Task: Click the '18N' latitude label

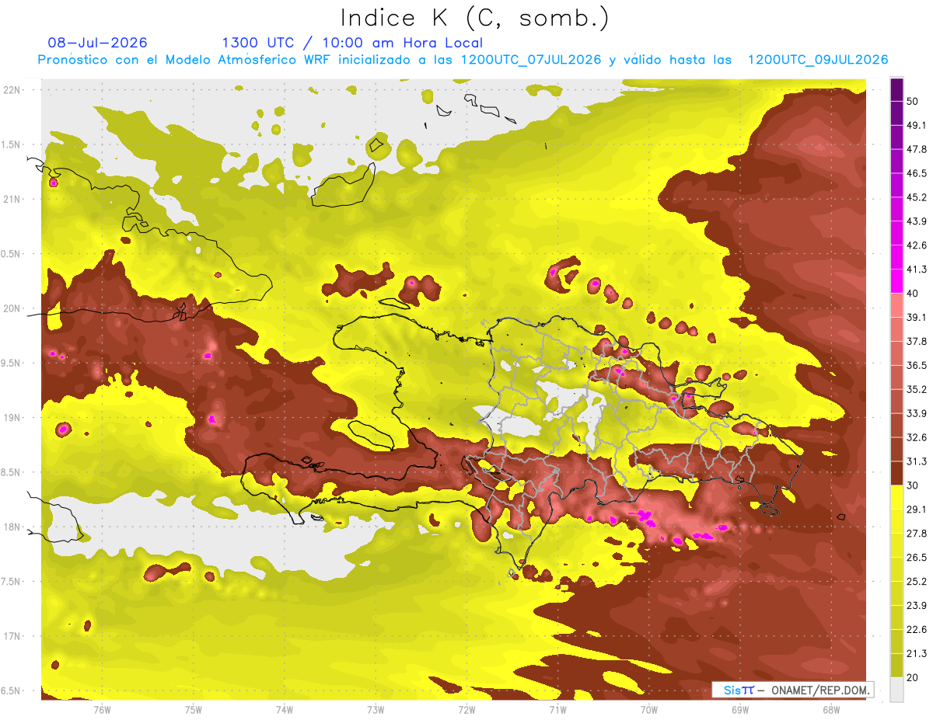Action: click(x=13, y=527)
